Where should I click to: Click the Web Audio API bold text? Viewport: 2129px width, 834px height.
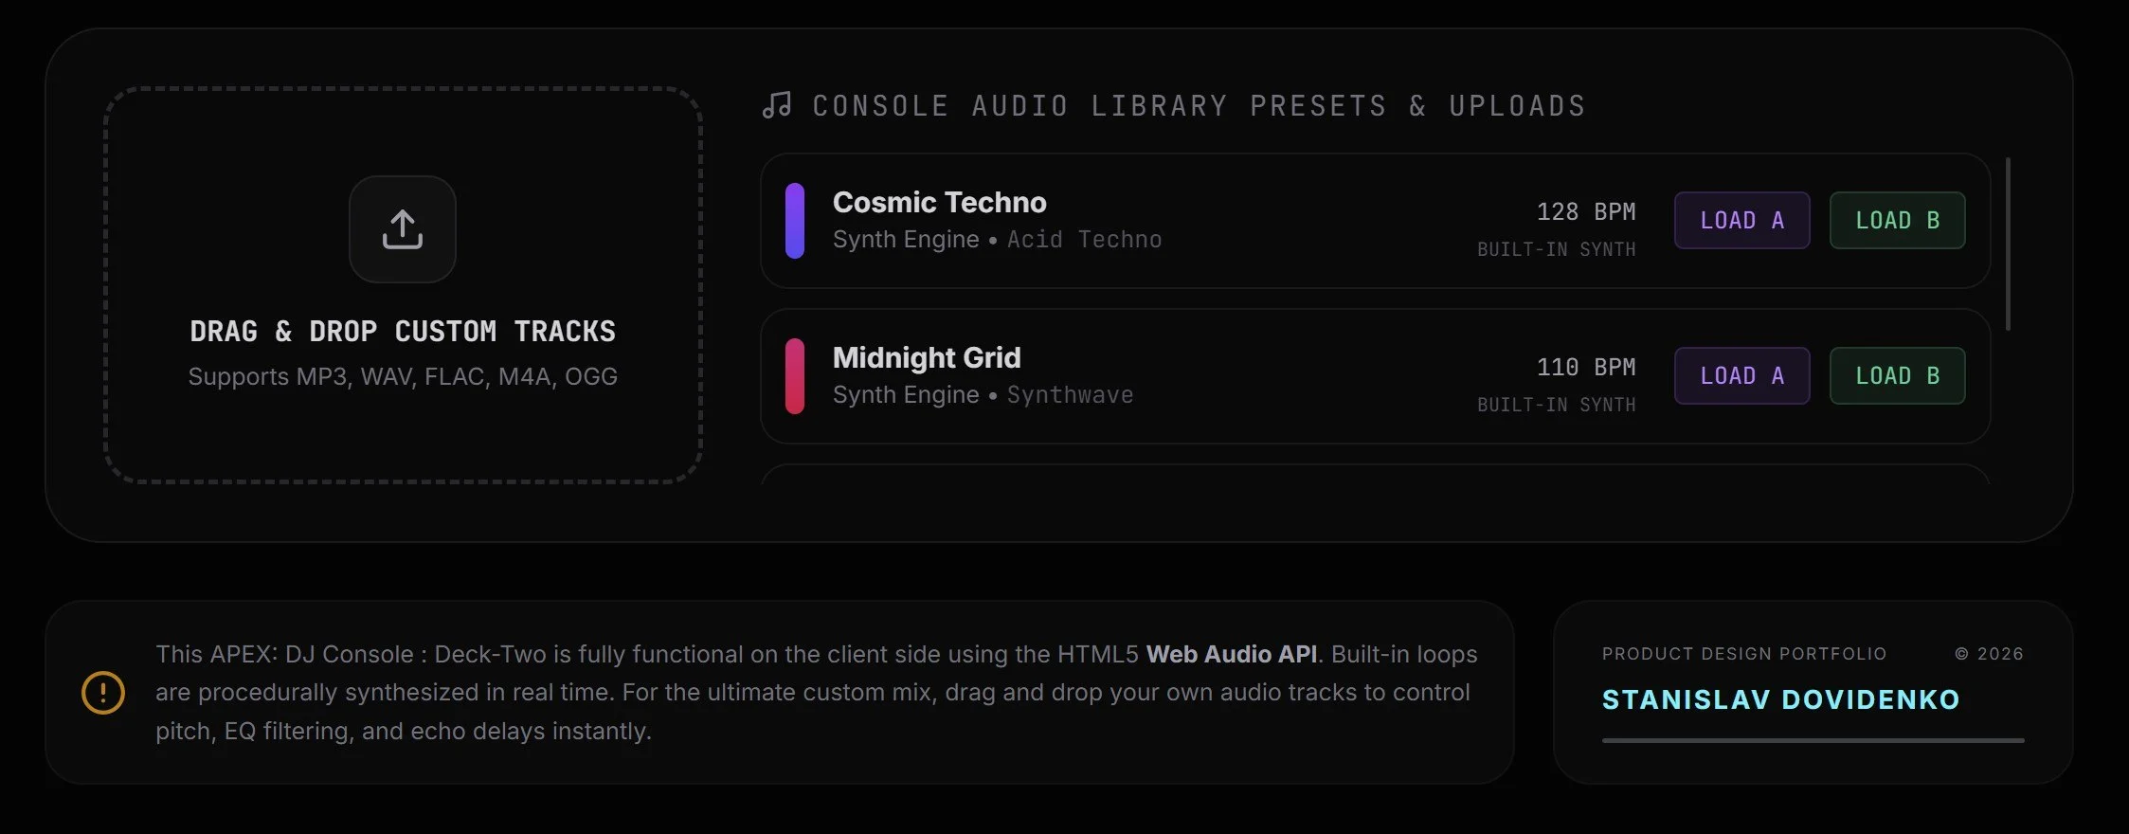tap(1232, 654)
